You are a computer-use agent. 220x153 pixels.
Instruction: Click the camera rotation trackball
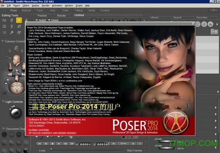(17, 88)
